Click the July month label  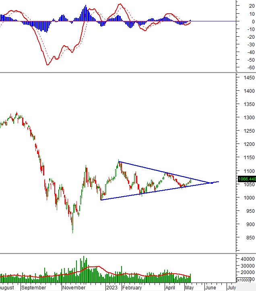231,287
